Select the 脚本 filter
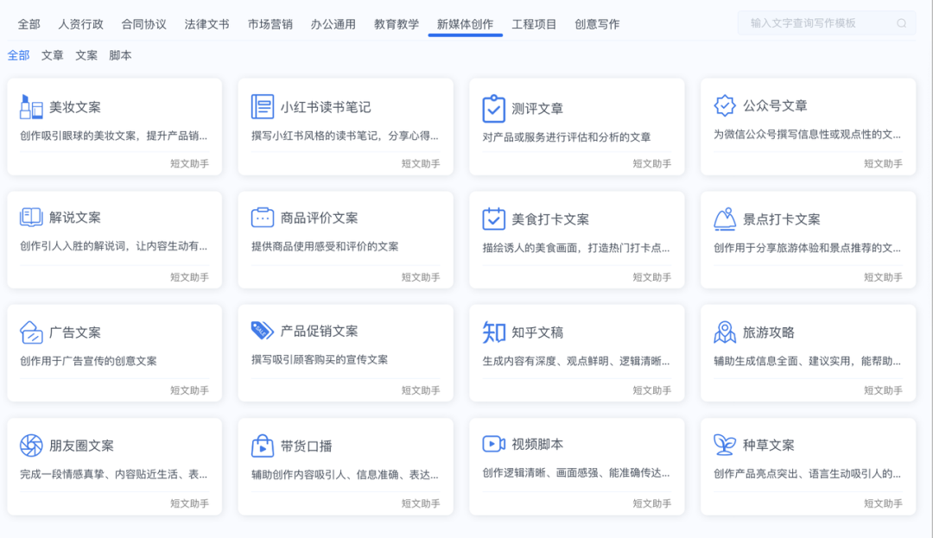 120,54
